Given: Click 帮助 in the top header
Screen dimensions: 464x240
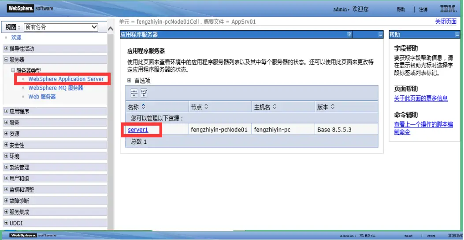Looking at the screenshot, I should coord(401,10).
